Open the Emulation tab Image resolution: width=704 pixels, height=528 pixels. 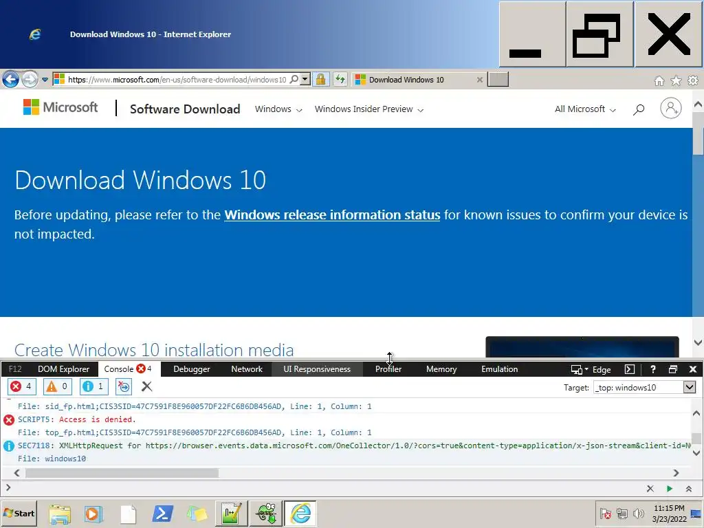(500, 369)
